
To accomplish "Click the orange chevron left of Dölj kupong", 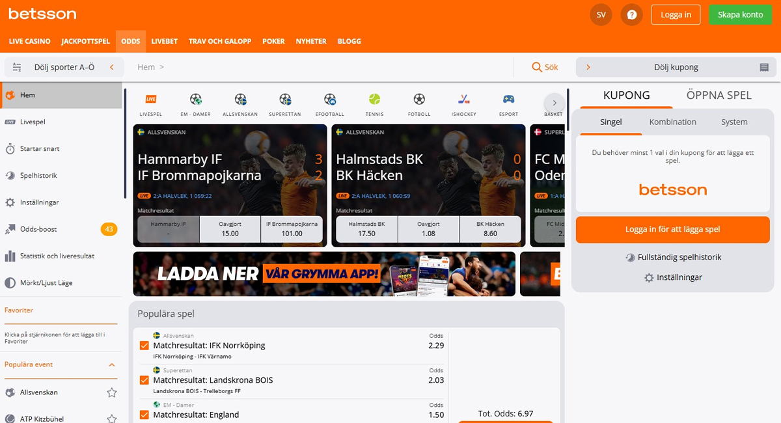I will [588, 67].
